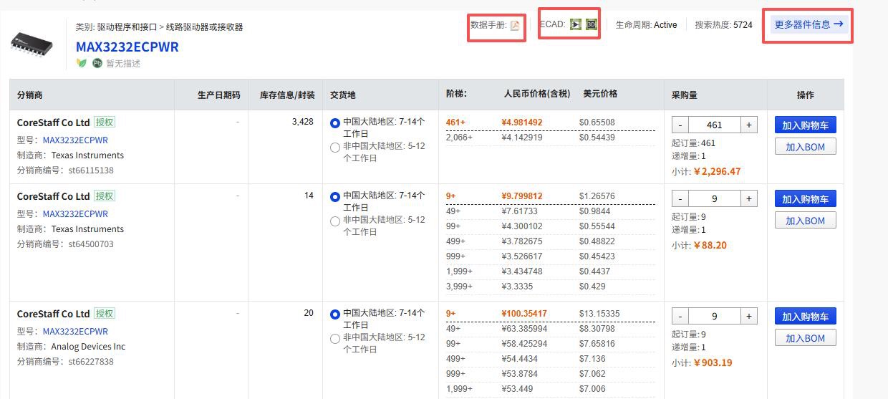
Task: Add st66115138 offer to BOM (加入BOM)
Action: click(805, 147)
